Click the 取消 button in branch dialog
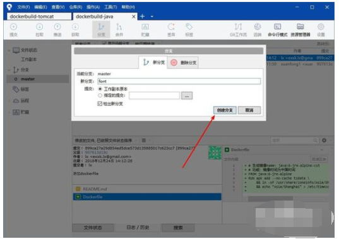This screenshot has height=239, width=339. coord(249,110)
